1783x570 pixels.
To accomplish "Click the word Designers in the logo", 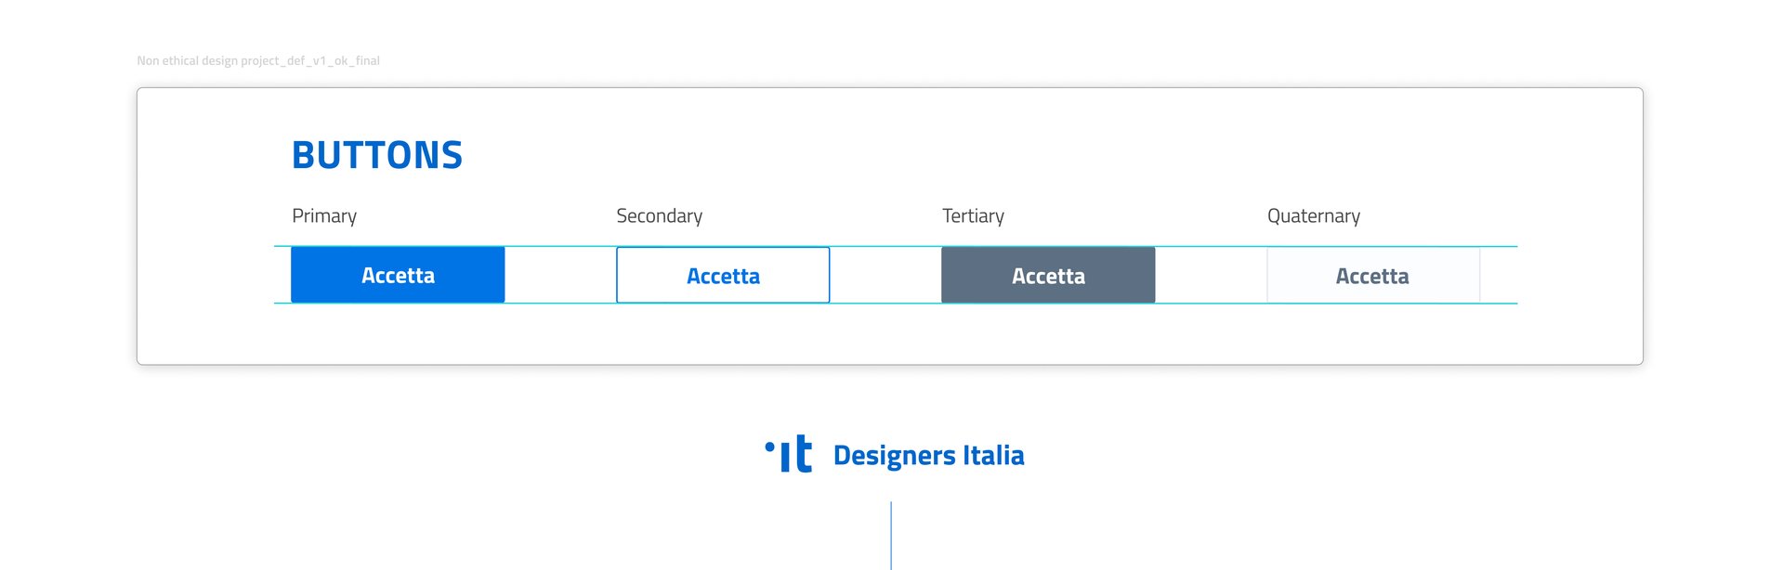I will [x=894, y=456].
